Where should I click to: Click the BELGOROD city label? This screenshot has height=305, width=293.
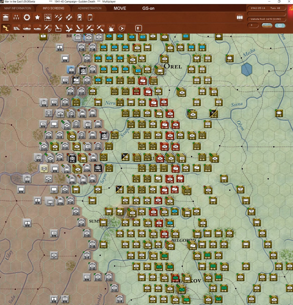(183, 240)
